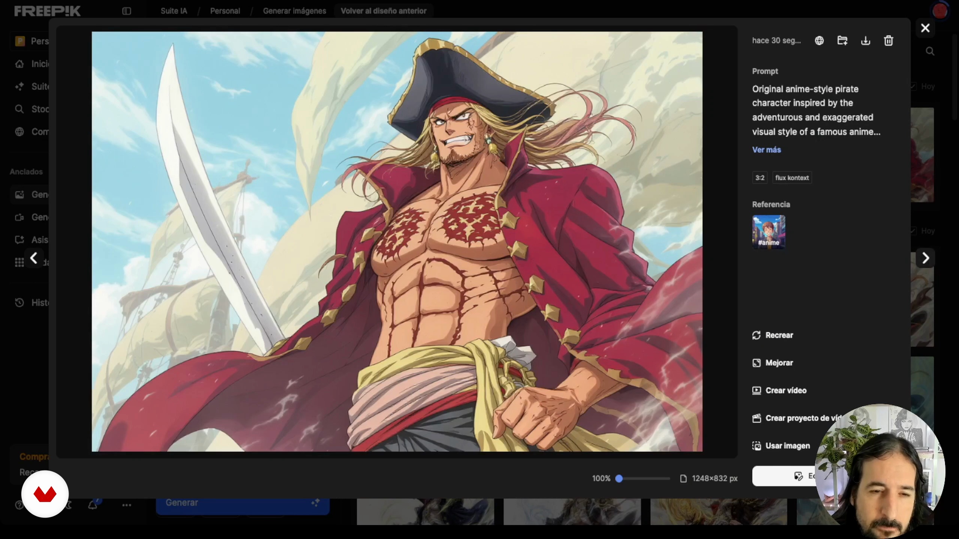Toggle the sidebar panel icon

(127, 11)
